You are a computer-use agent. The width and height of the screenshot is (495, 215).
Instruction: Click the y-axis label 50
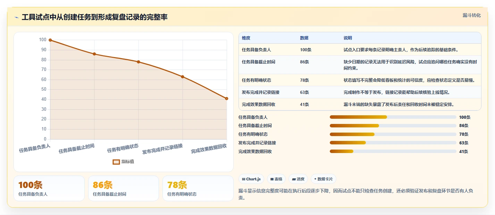[x=44, y=89]
